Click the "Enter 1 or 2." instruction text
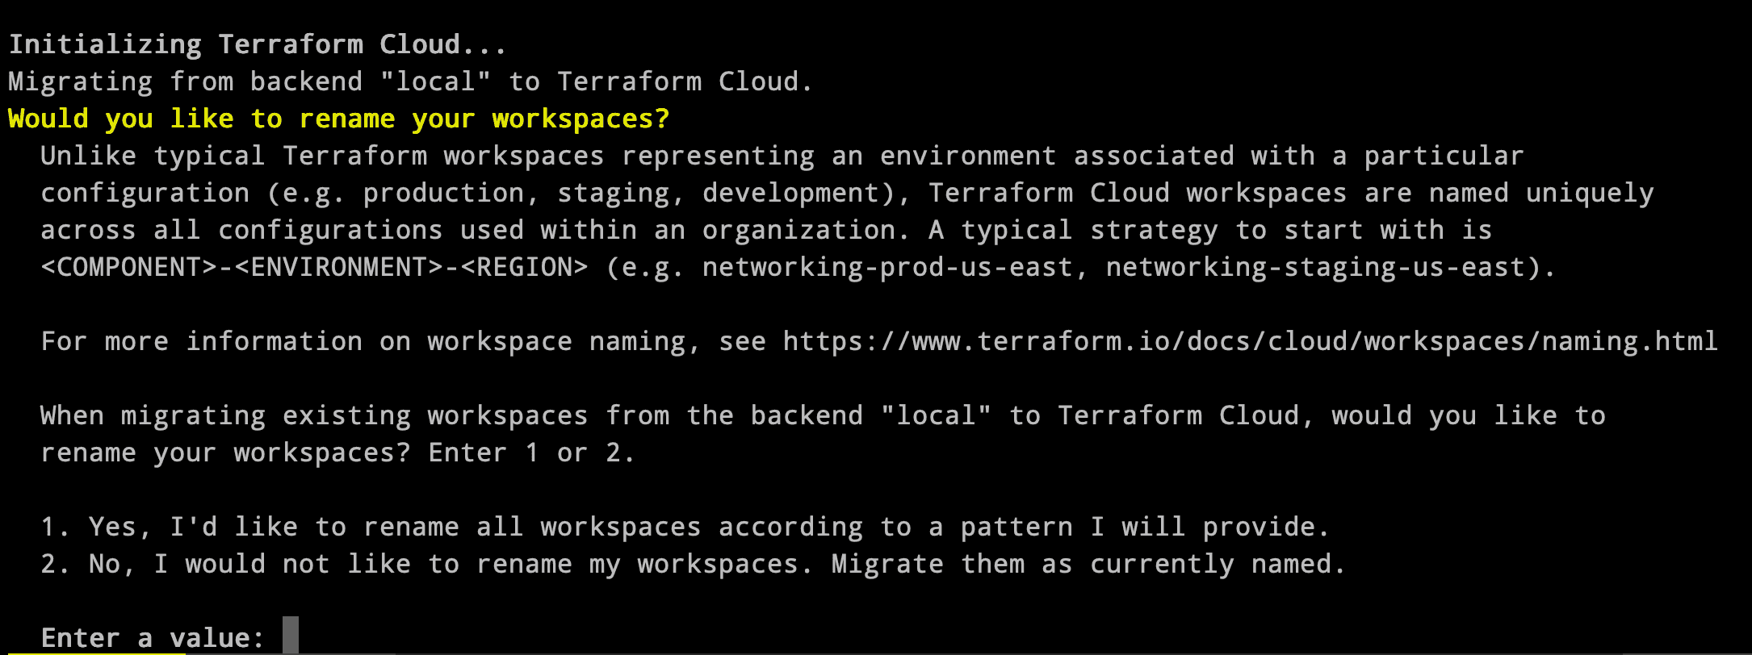This screenshot has height=655, width=1752. (531, 453)
